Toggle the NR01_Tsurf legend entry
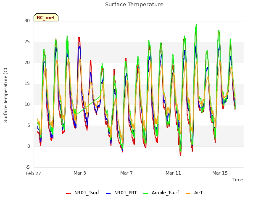The image size is (269, 201). point(82,193)
